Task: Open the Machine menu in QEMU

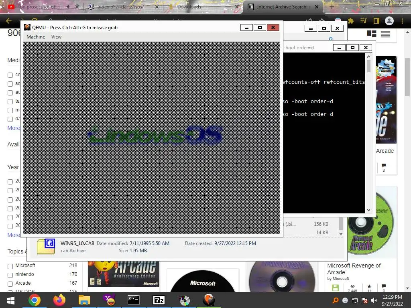Action: (36, 36)
